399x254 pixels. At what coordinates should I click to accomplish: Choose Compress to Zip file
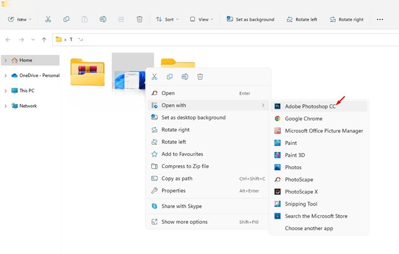[x=207, y=166]
